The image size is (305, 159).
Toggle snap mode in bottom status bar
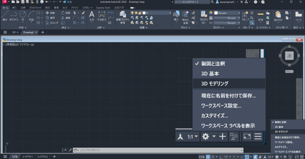[x=213, y=157]
